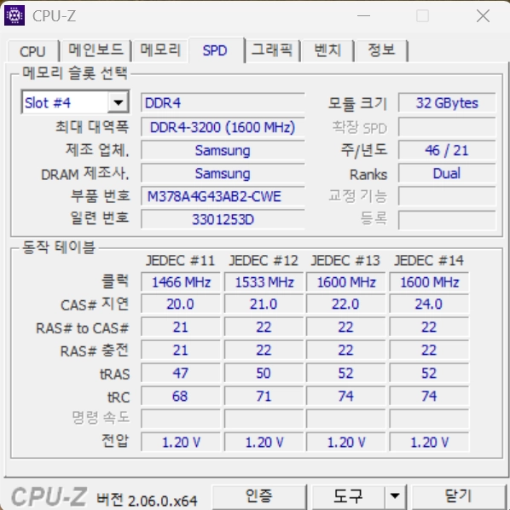Select the DDR4-3200 (1600 MHz) bandwidth value
Screen dimensions: 510x510
[x=223, y=127]
